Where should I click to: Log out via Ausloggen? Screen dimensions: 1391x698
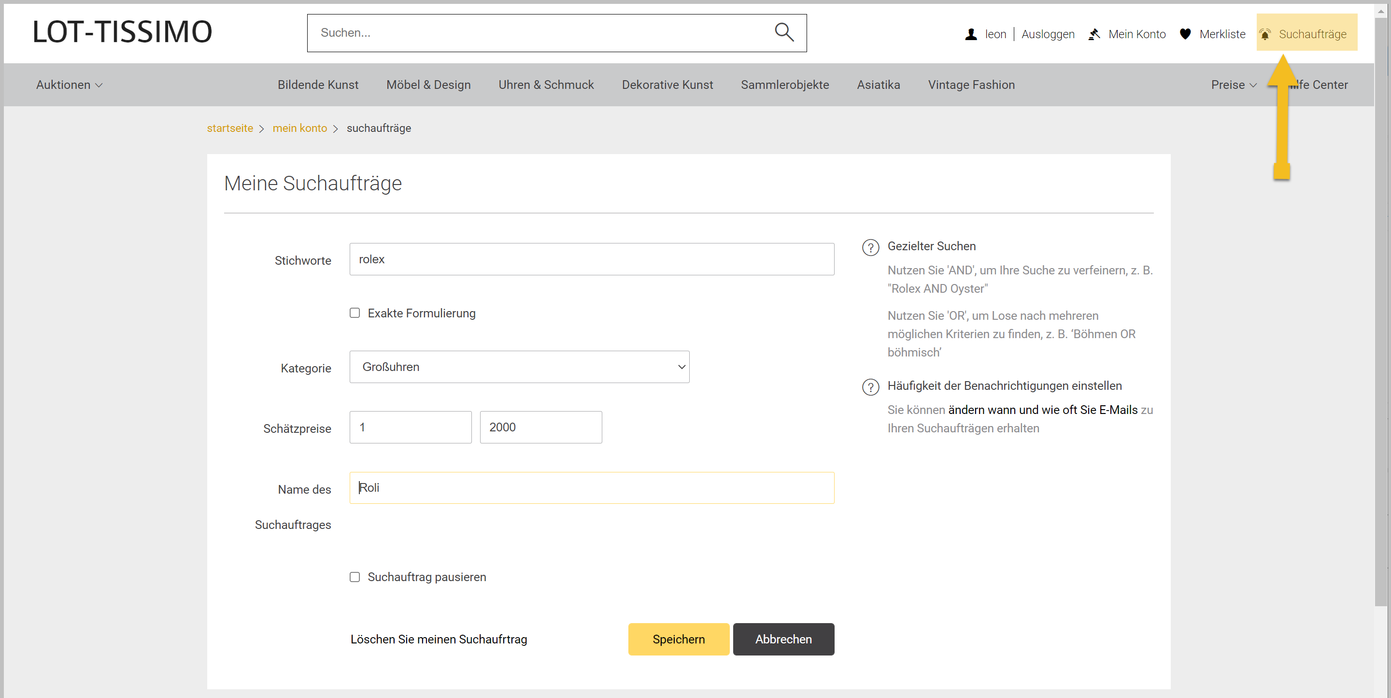[1048, 34]
